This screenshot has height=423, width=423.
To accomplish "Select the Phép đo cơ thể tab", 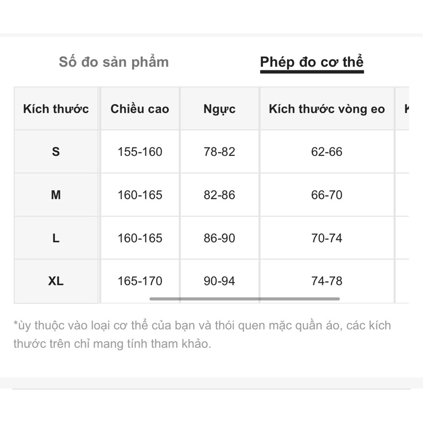I will pos(311,62).
